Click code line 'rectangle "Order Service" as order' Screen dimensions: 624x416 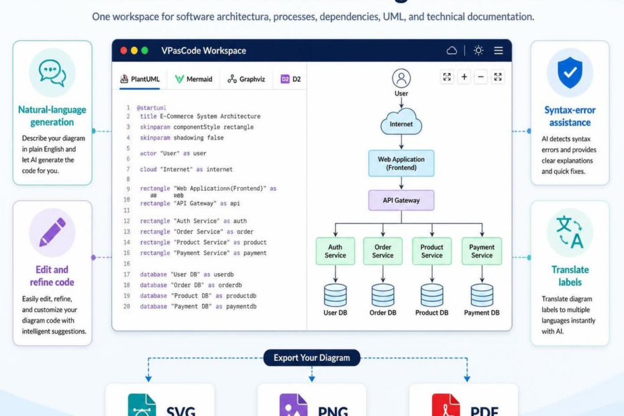click(197, 231)
